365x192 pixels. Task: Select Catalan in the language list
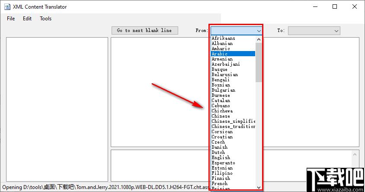point(233,100)
